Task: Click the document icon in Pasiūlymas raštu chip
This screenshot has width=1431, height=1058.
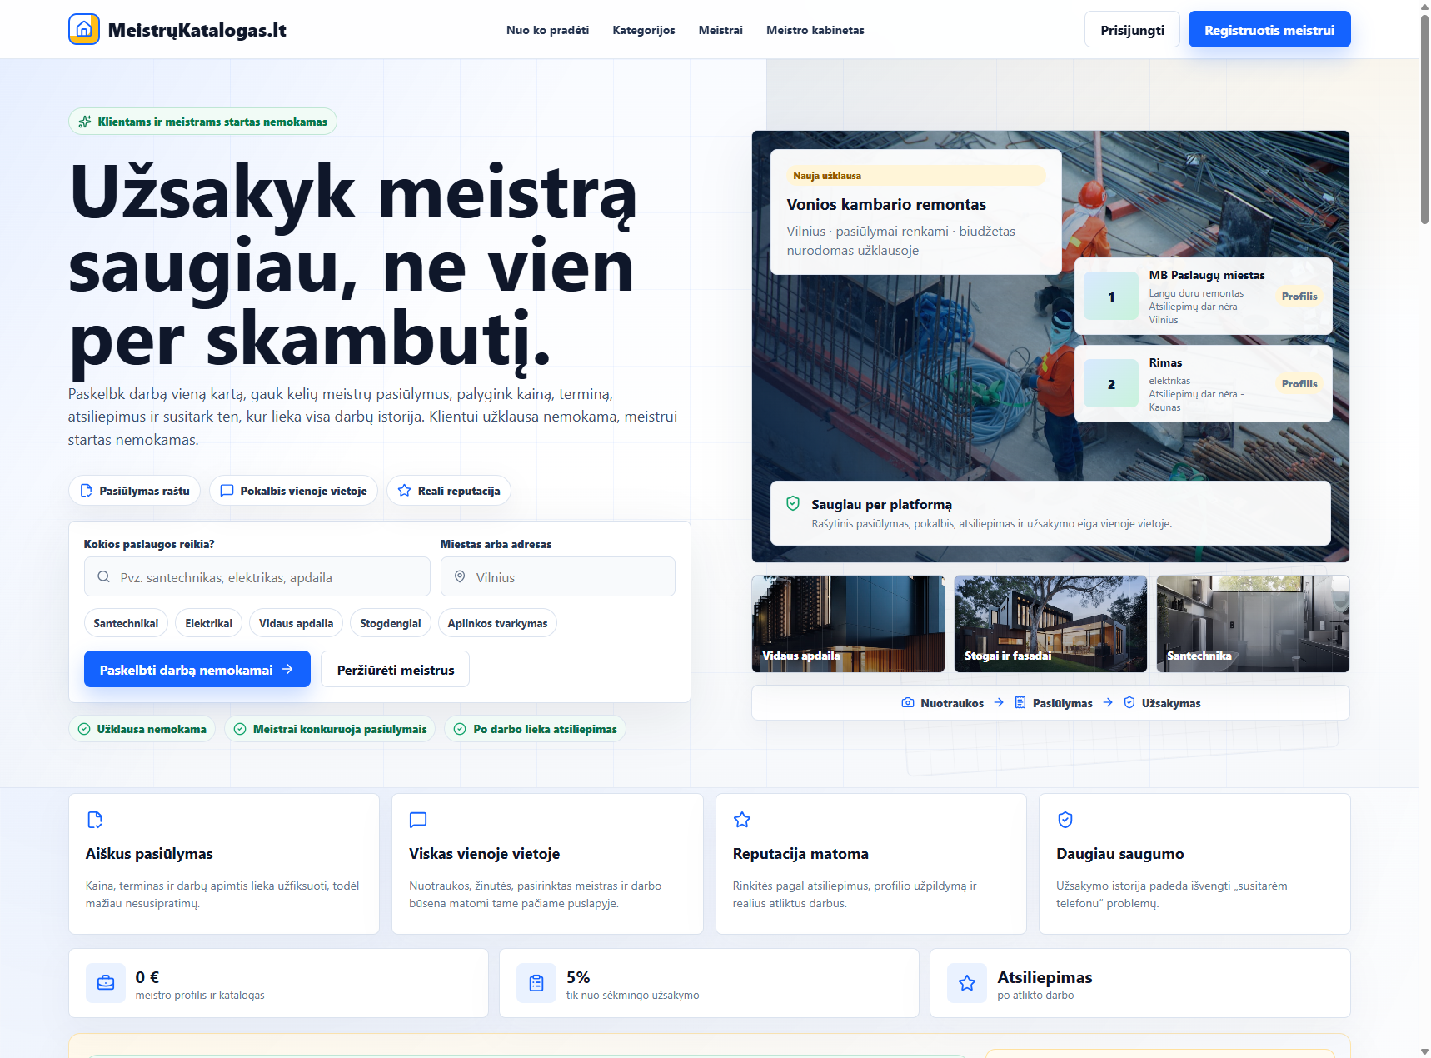Action: coord(86,491)
